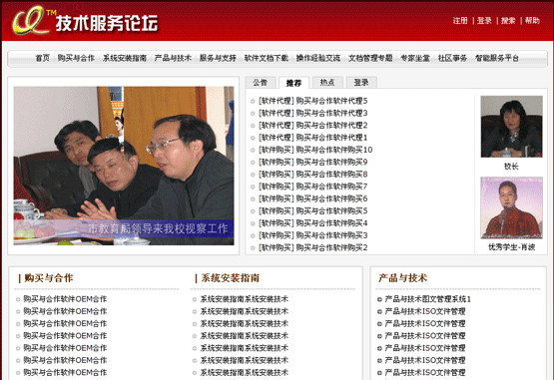Screen dimensions: 554x380
Task: Open the 产品与技术图文管理系统1 article
Action: coord(427,299)
